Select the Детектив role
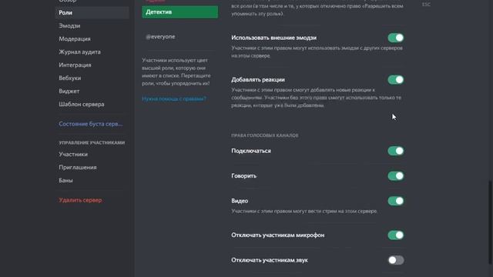Screen dimensions: 493x277 tap(179, 12)
